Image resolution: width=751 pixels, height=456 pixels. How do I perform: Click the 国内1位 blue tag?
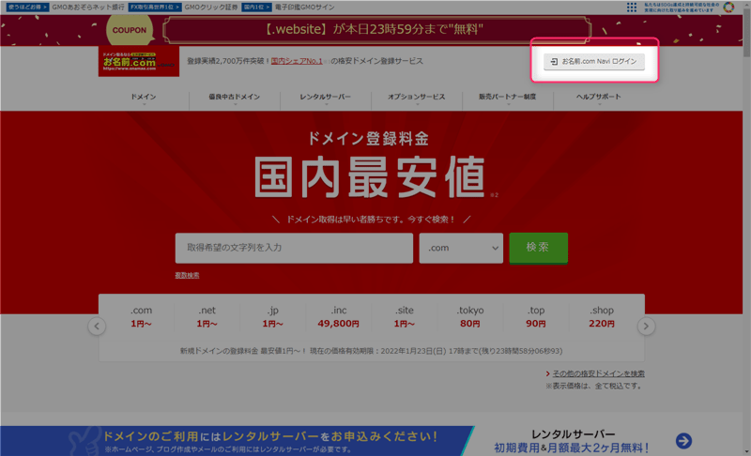[256, 8]
